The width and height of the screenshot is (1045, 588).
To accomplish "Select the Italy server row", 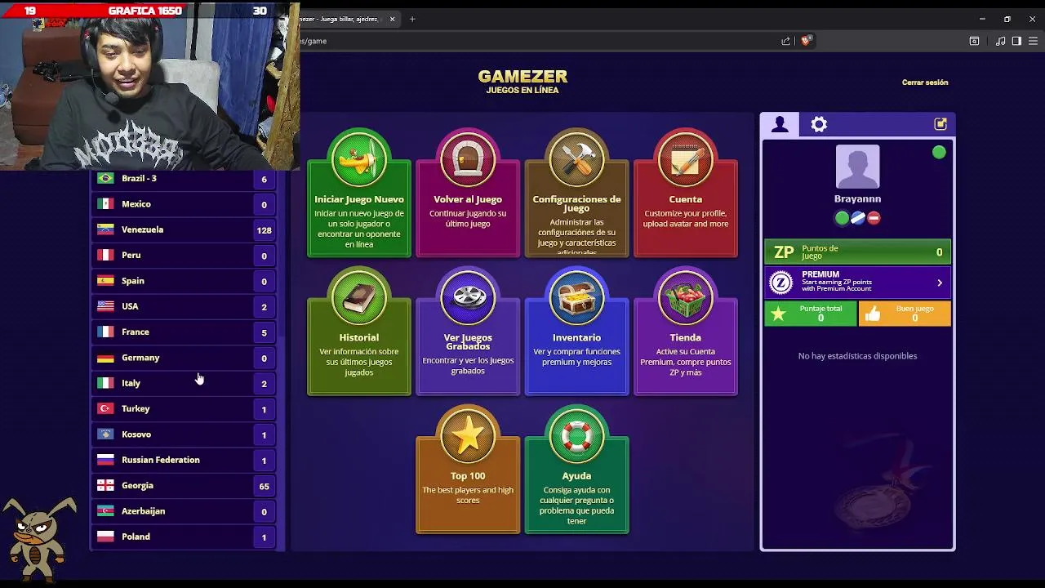I will pyautogui.click(x=184, y=383).
